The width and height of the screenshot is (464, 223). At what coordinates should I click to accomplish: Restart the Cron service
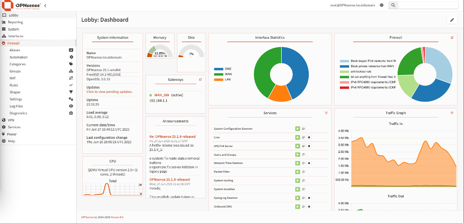point(303,137)
